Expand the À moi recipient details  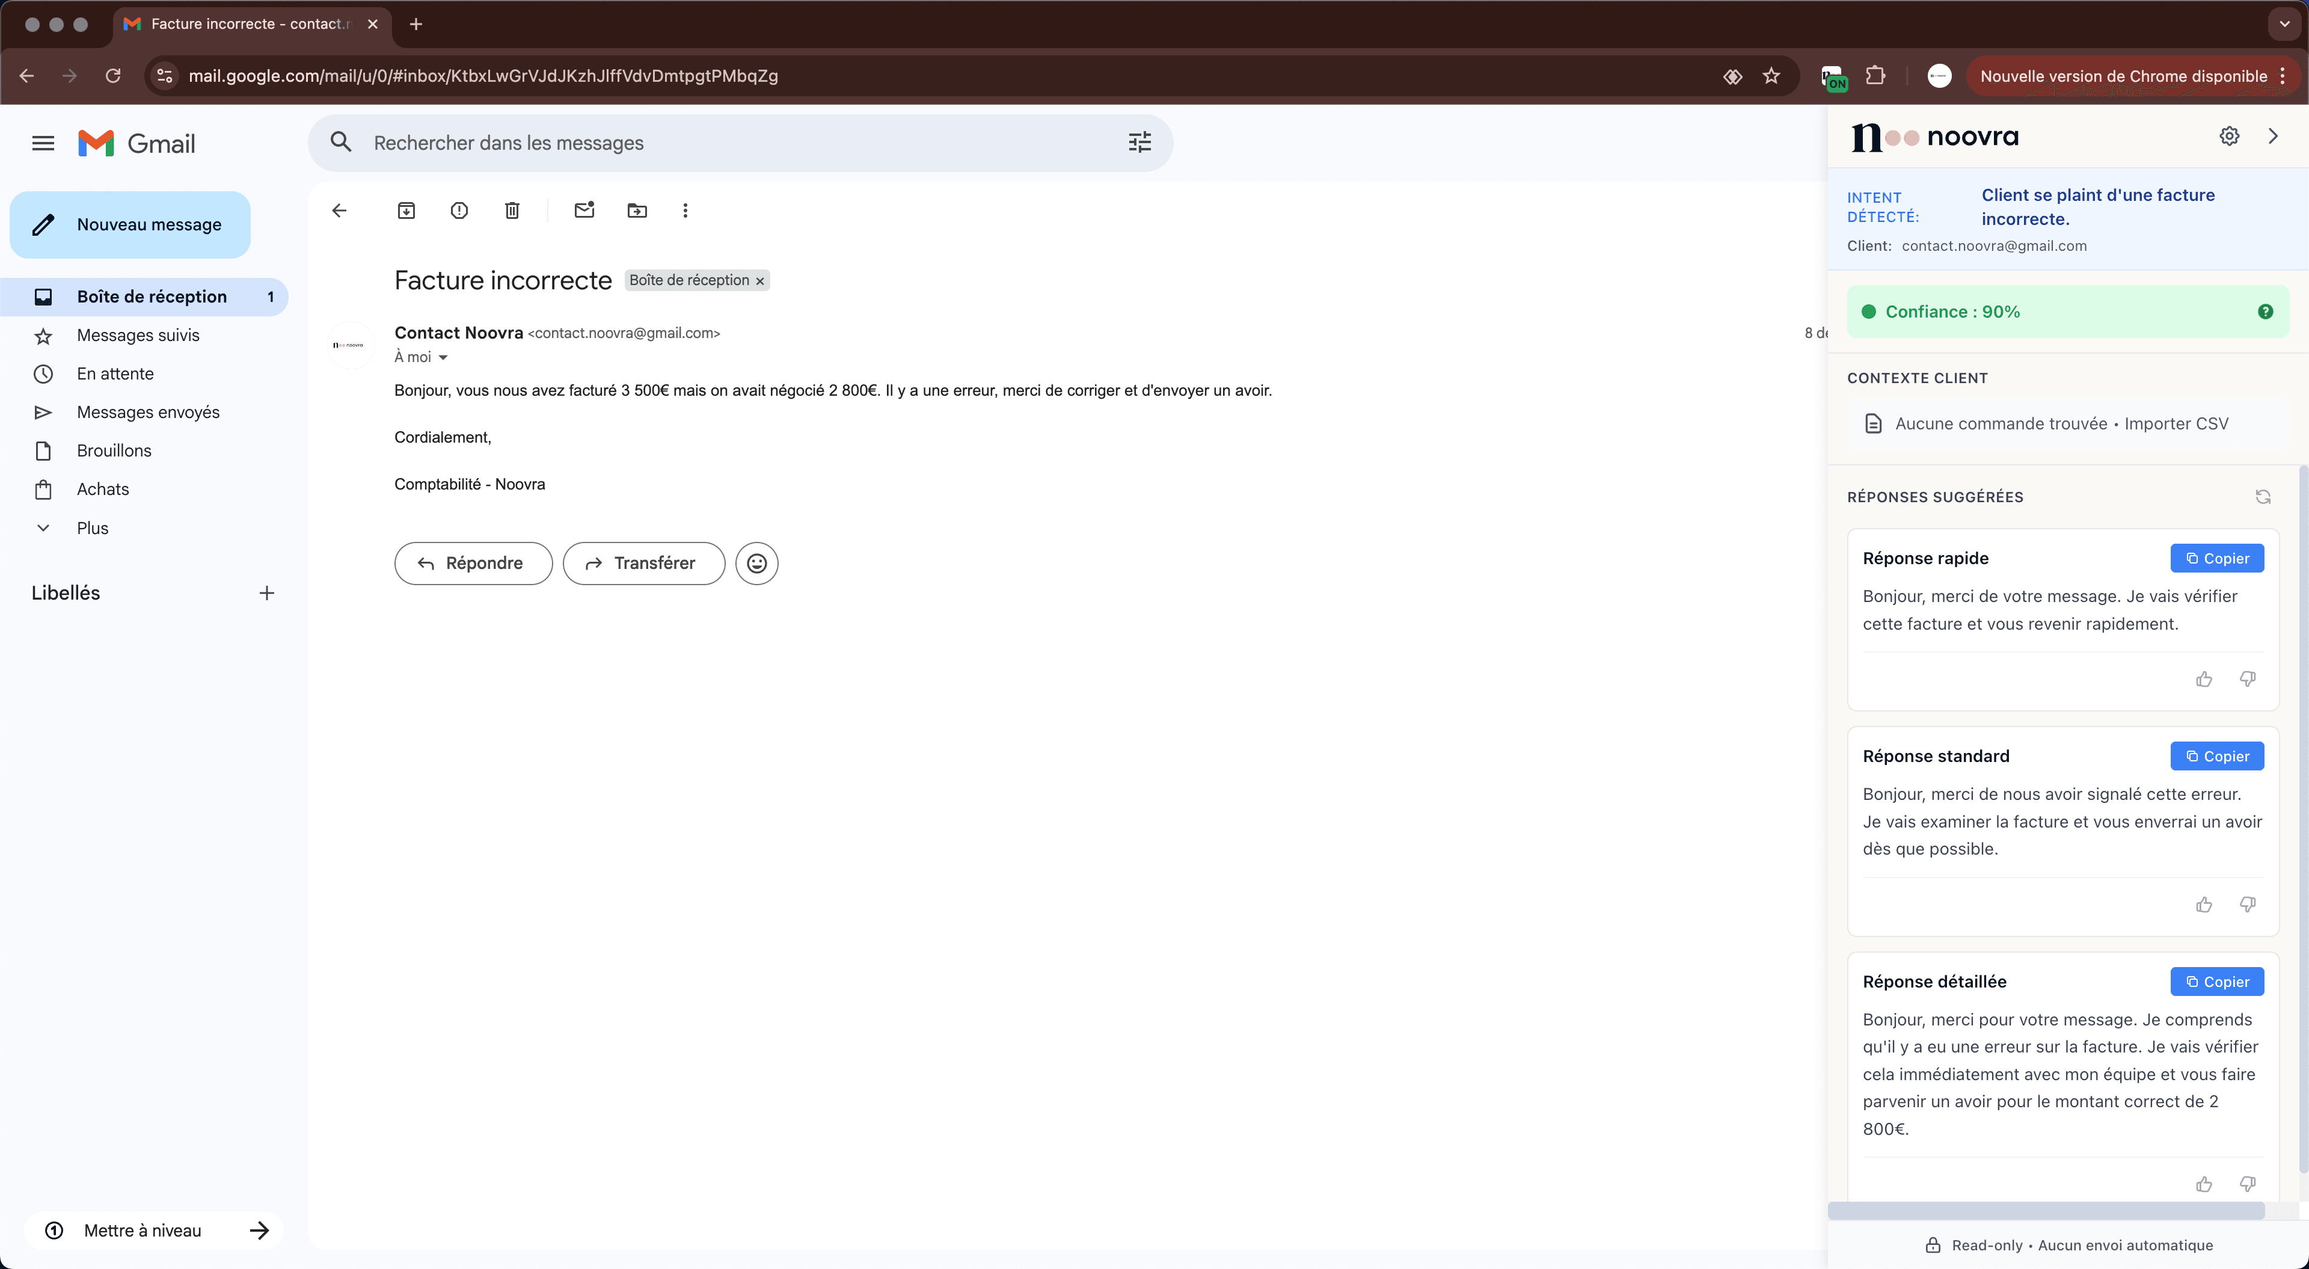(444, 356)
